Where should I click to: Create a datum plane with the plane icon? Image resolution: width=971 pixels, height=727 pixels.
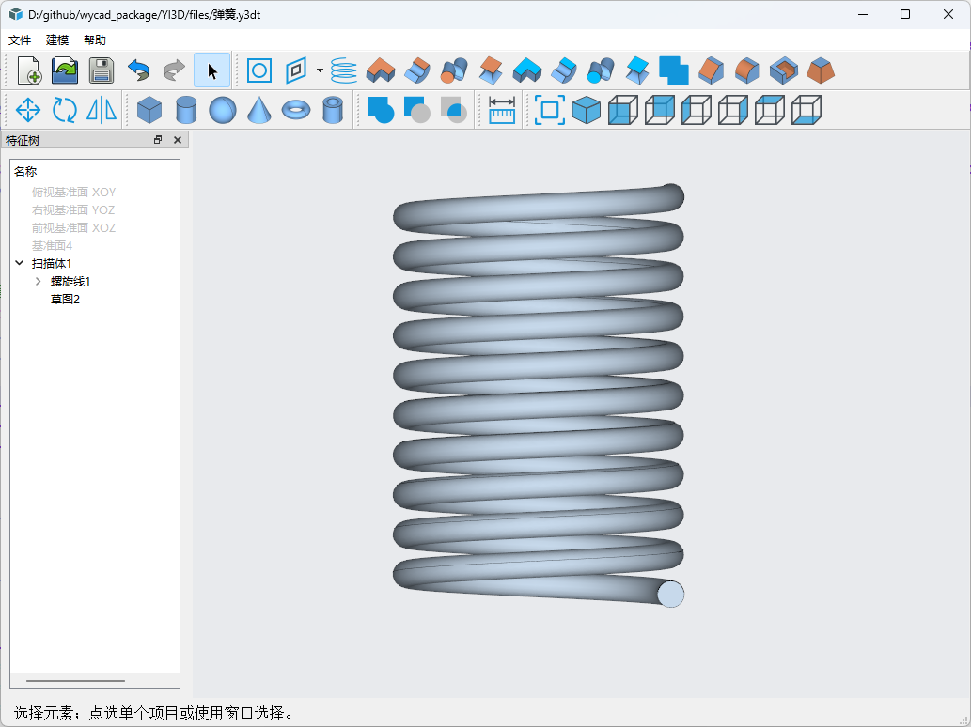pos(296,70)
